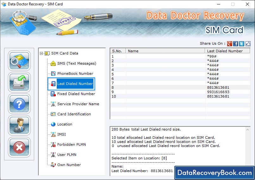This screenshot has width=255, height=180.
Task: Share on Twitter icon
Action: pos(242,44)
